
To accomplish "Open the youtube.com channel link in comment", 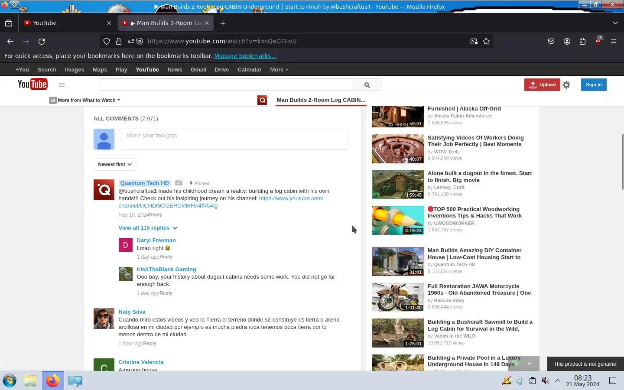I will 221,202.
